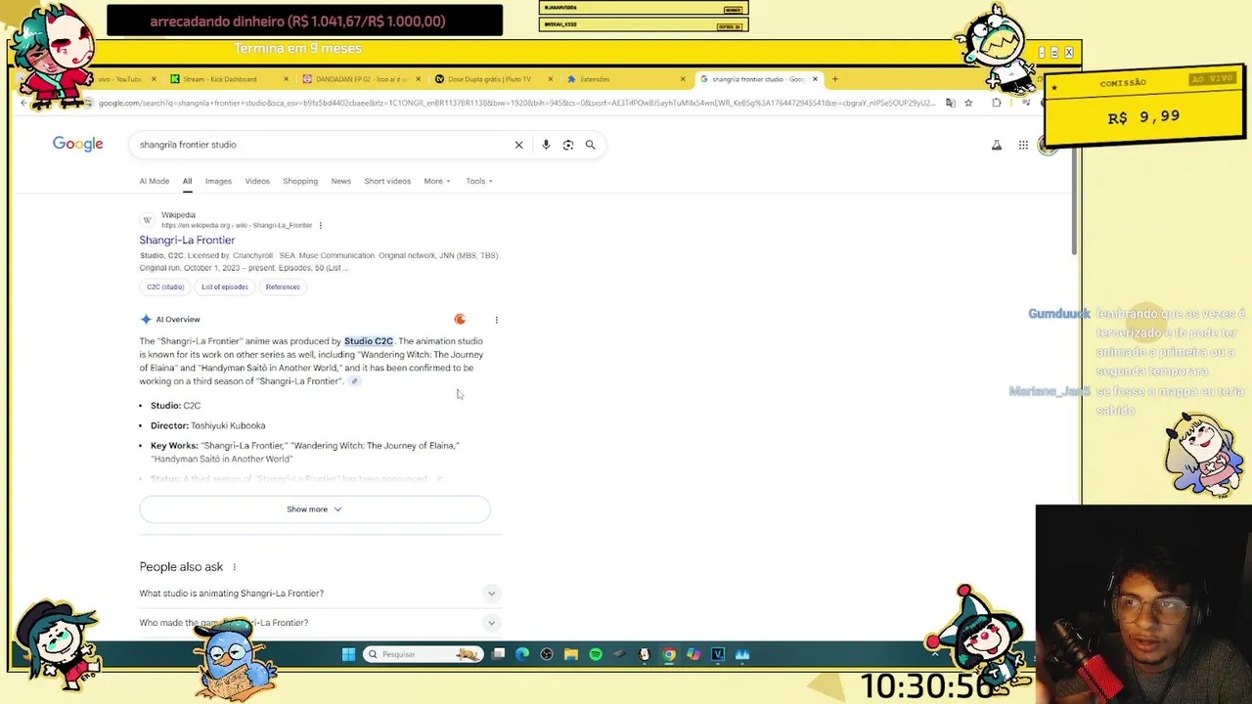1252x704 pixels.
Task: Go back using browser back arrow
Action: pyautogui.click(x=23, y=103)
